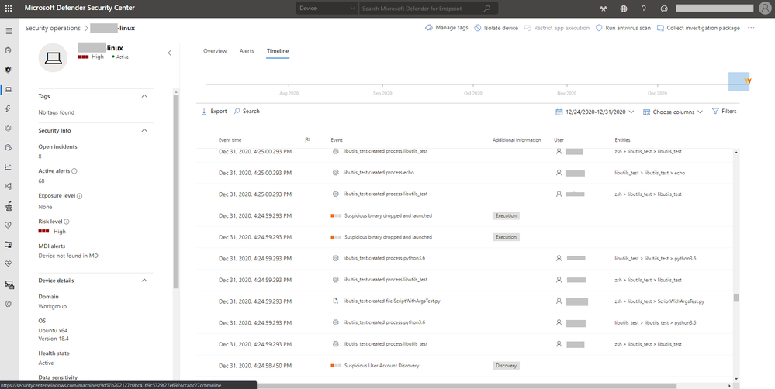Open 'libutils_test created process echo' event
This screenshot has height=389, width=775.
379,173
